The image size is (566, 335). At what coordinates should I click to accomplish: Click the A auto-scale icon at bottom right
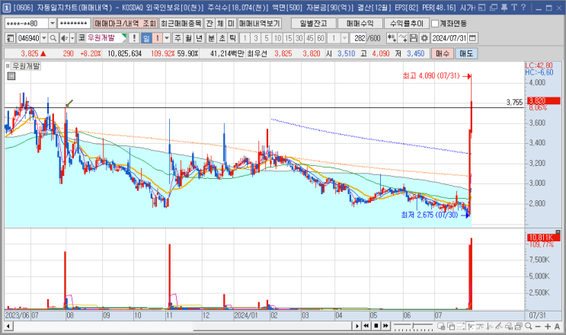pos(557,327)
